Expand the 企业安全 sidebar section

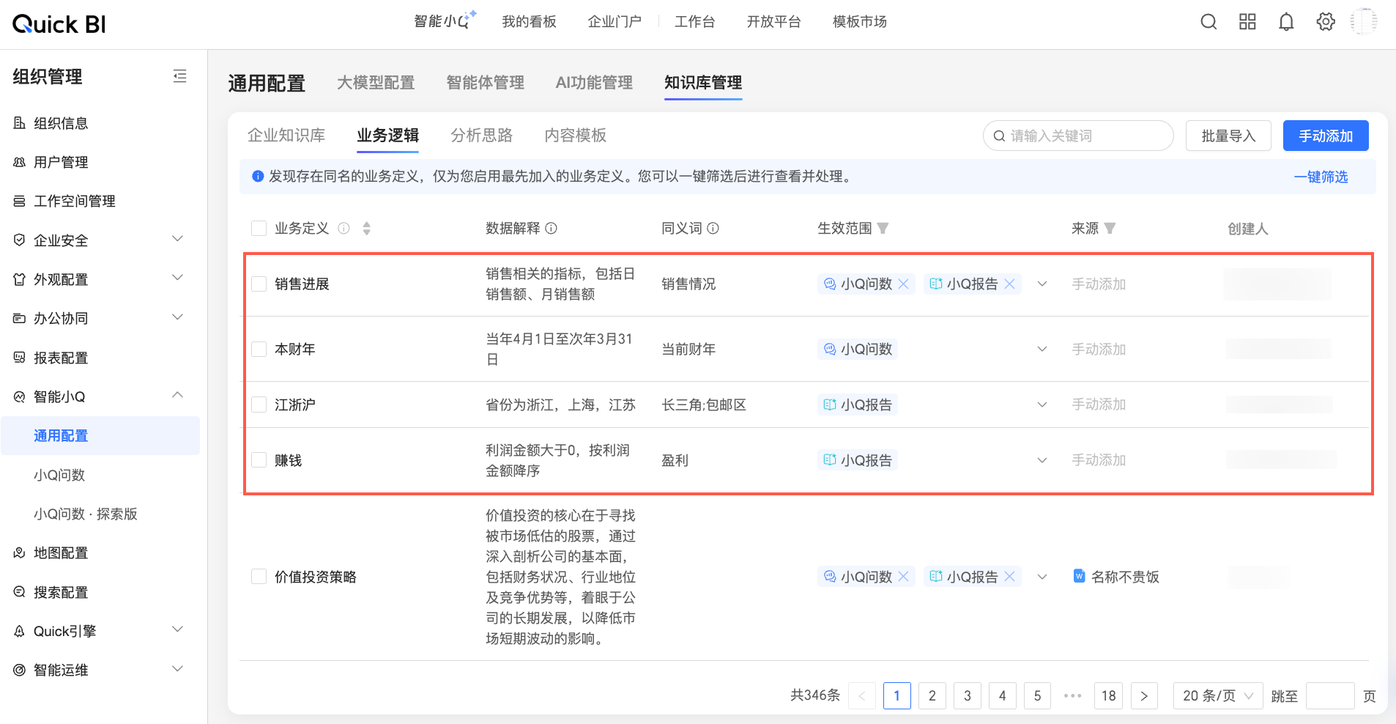(x=177, y=239)
